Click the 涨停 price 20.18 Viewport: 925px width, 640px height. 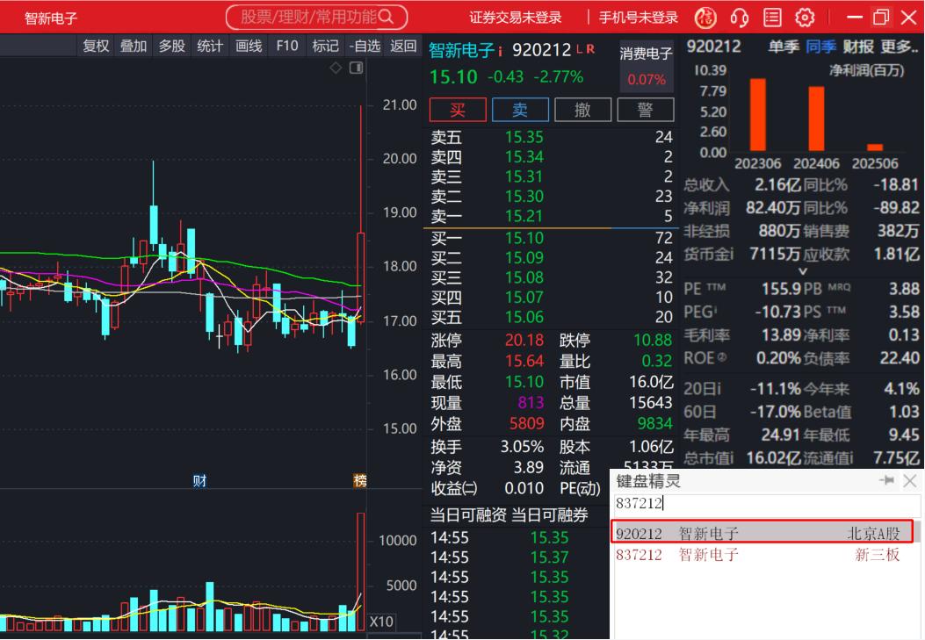[524, 340]
